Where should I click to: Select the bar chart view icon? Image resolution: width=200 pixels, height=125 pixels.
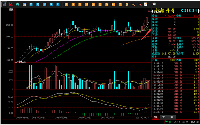pos(4,4)
